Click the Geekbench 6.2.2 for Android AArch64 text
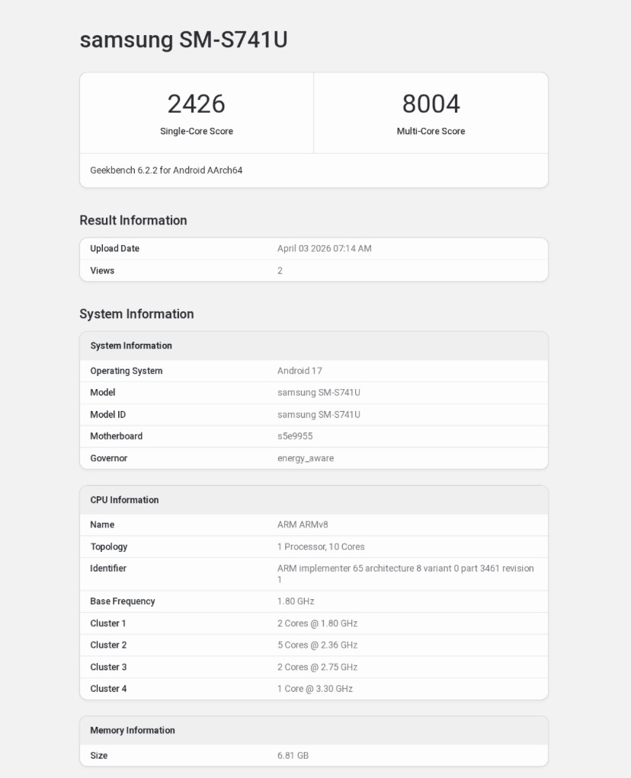631x778 pixels. click(x=166, y=171)
